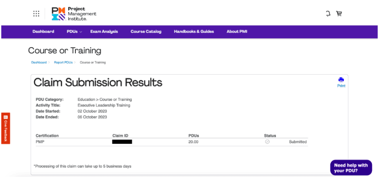
Task: Go to Dashboard in the purple navigation bar
Action: 43,32
